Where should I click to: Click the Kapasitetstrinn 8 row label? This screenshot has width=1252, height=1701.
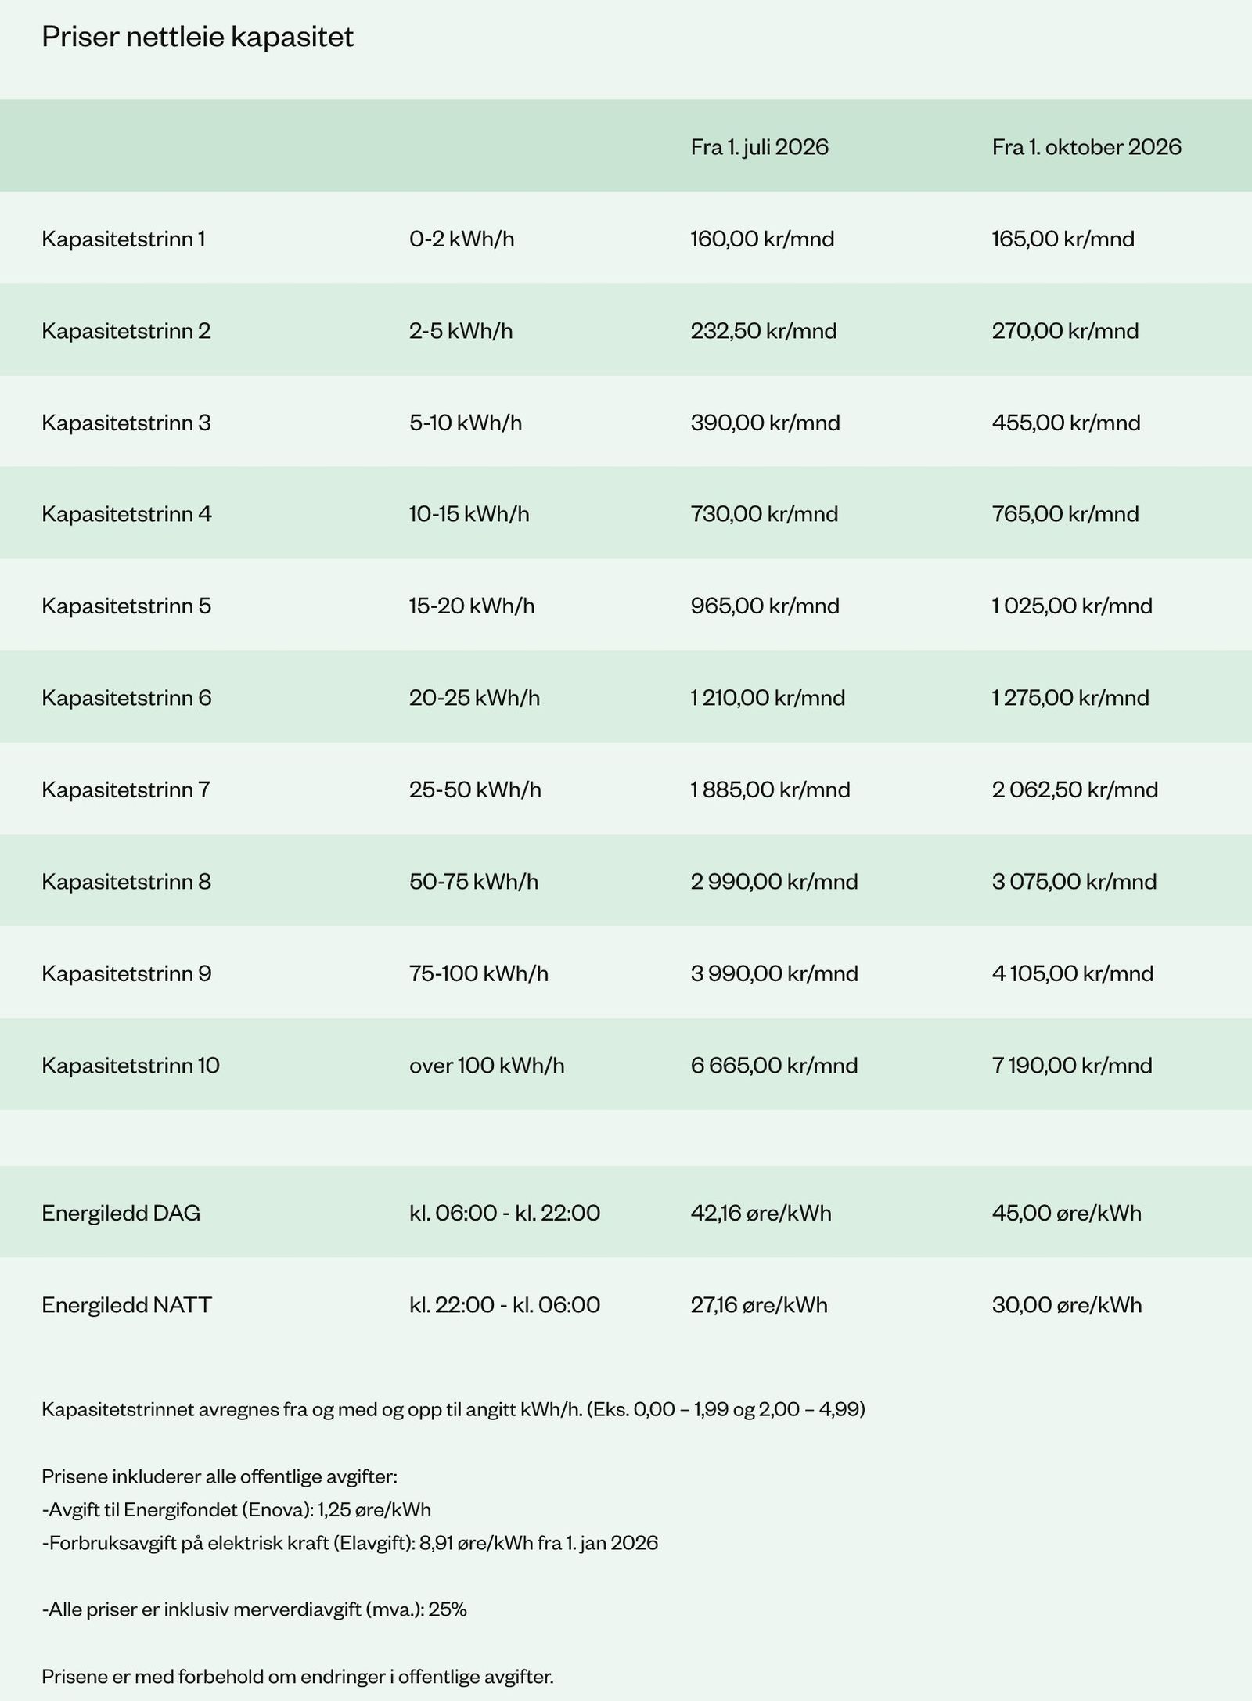pos(126,882)
